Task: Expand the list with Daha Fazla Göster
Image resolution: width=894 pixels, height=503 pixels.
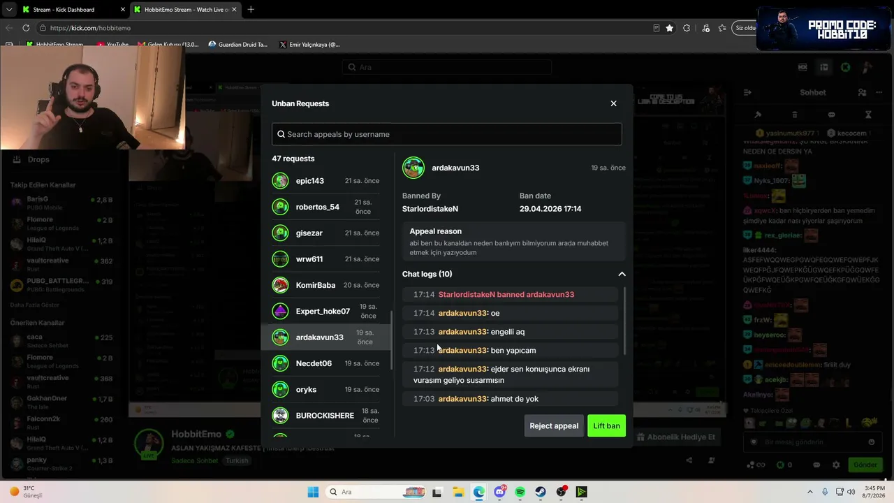Action: [35, 305]
